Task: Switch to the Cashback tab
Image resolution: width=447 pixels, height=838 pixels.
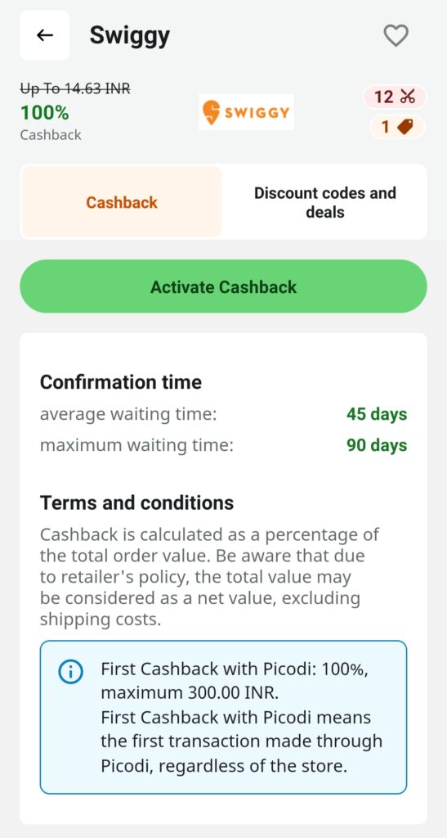Action: [x=122, y=202]
